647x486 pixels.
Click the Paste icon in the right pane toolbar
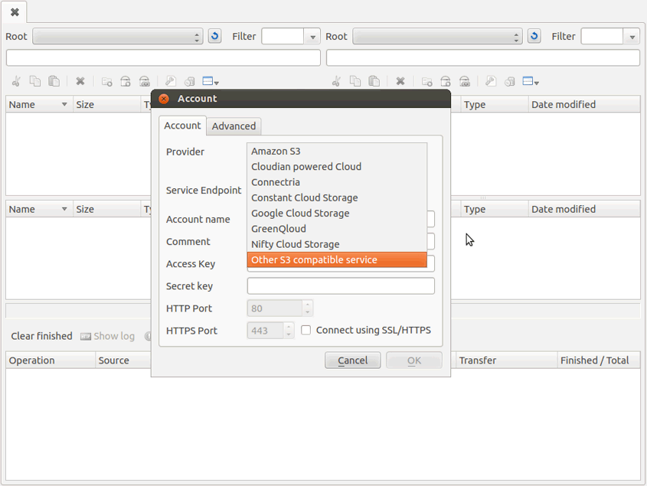coord(375,81)
